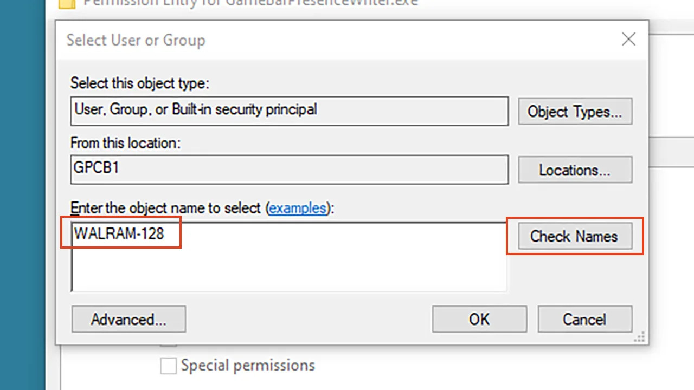Click the dialog resize grip icon
The image size is (694, 390).
640,337
